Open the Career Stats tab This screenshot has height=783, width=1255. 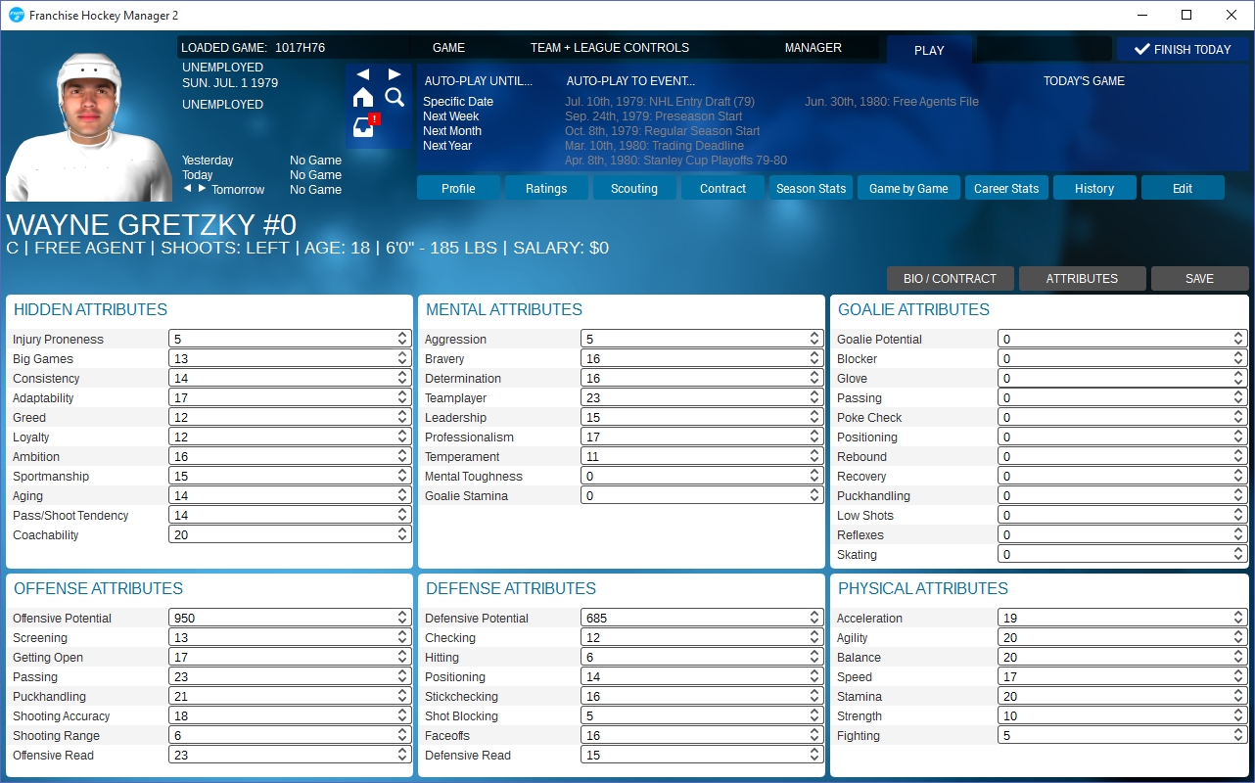click(x=1006, y=188)
